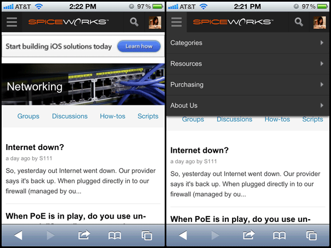
Task: Click the blue Learn how button
Action: 139,46
